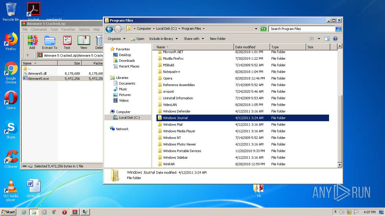
Task: Open the view options dropdown arrow
Action: click(x=319, y=39)
